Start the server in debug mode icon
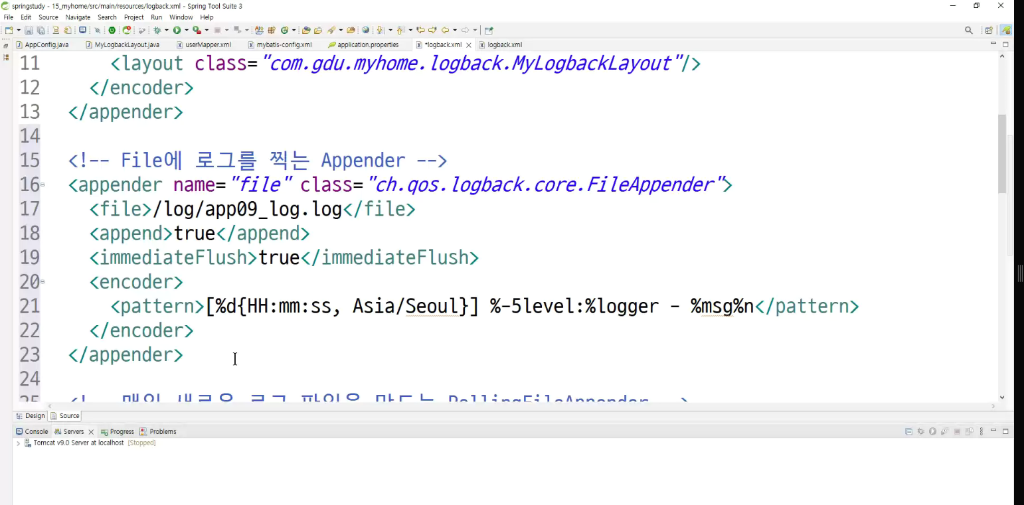This screenshot has width=1024, height=505. coord(920,431)
